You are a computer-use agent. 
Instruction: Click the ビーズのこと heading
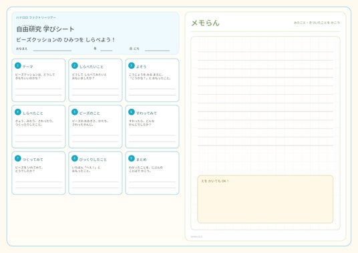point(89,113)
